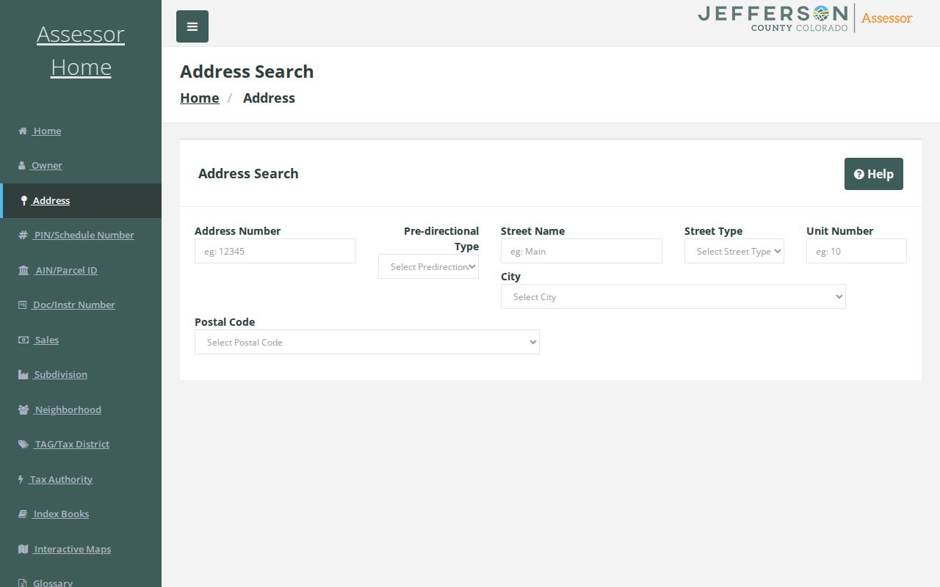
Task: Open the Pre-directional Type dropdown
Action: pyautogui.click(x=428, y=266)
